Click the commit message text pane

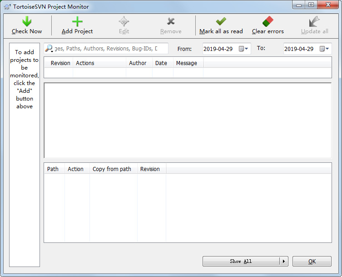point(188,121)
